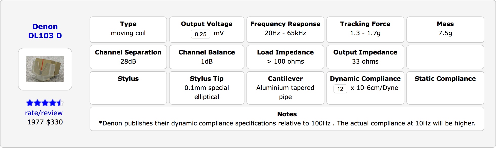Image resolution: width=497 pixels, height=149 pixels.
Task: Click the Denon cartridge thumbnail photo
Action: (45, 69)
